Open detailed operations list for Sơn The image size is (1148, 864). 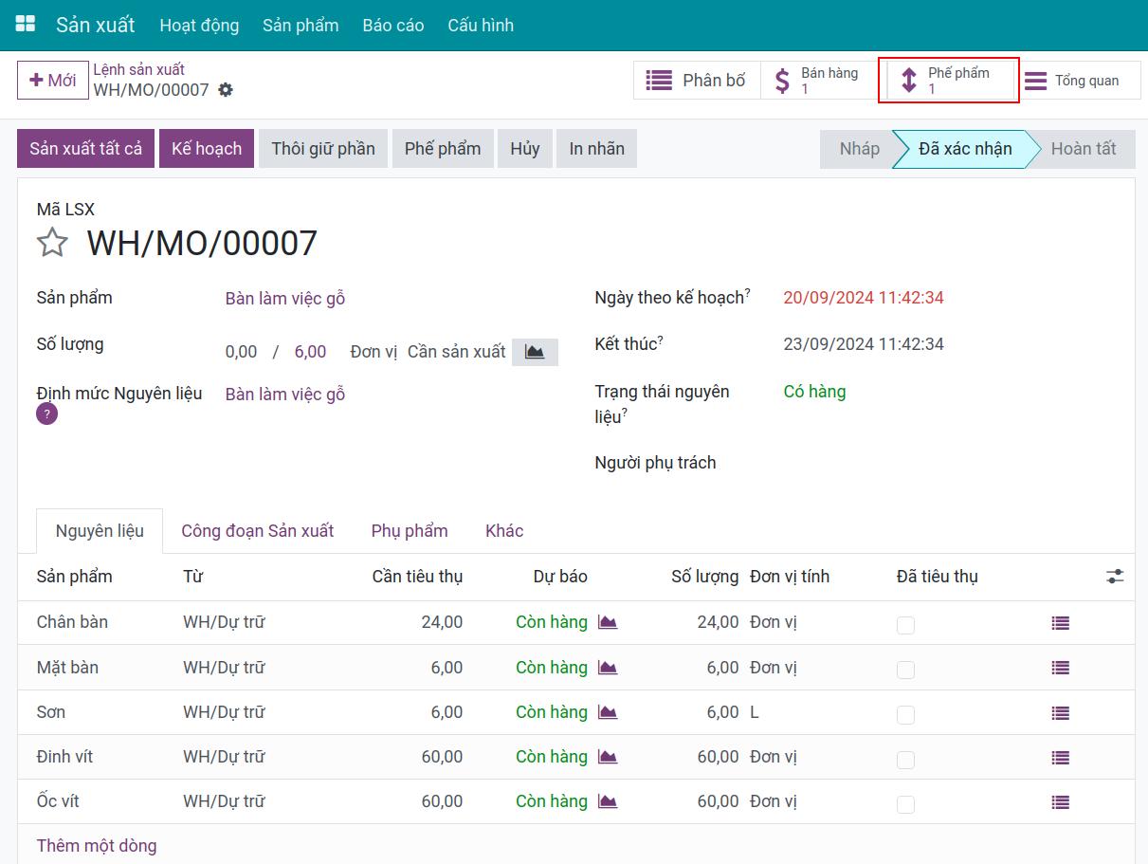[x=1060, y=713]
